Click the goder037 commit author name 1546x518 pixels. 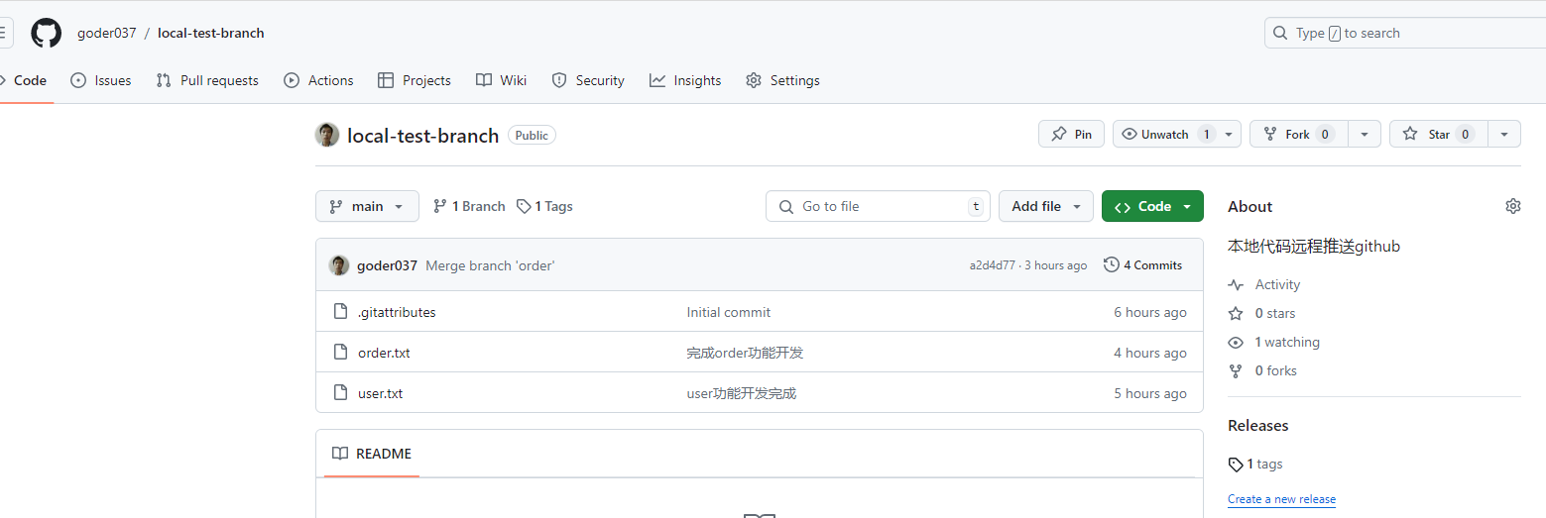(387, 265)
